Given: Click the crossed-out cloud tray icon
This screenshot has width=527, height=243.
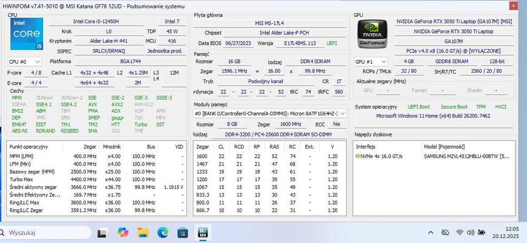Looking at the screenshot, I should 445,232.
